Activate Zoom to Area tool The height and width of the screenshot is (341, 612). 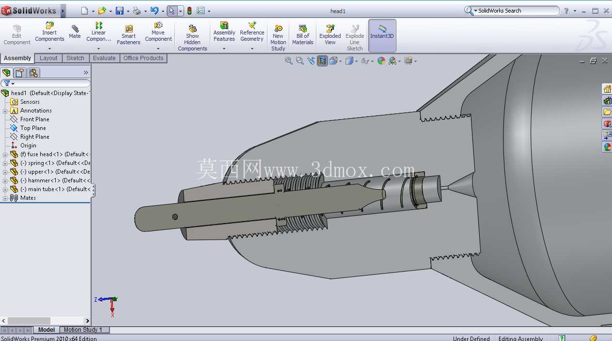tap(299, 61)
